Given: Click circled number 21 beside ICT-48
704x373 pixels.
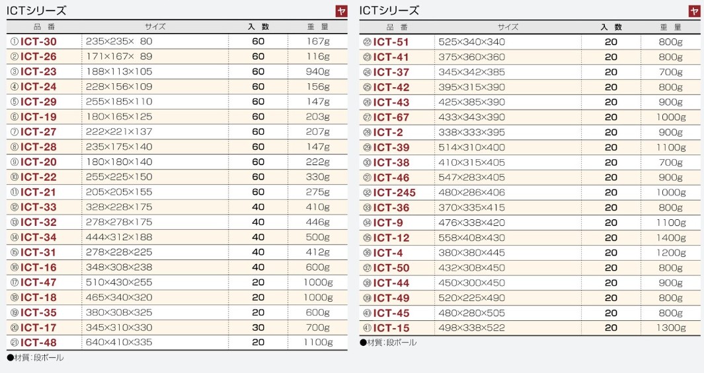Looking at the screenshot, I should pos(14,343).
